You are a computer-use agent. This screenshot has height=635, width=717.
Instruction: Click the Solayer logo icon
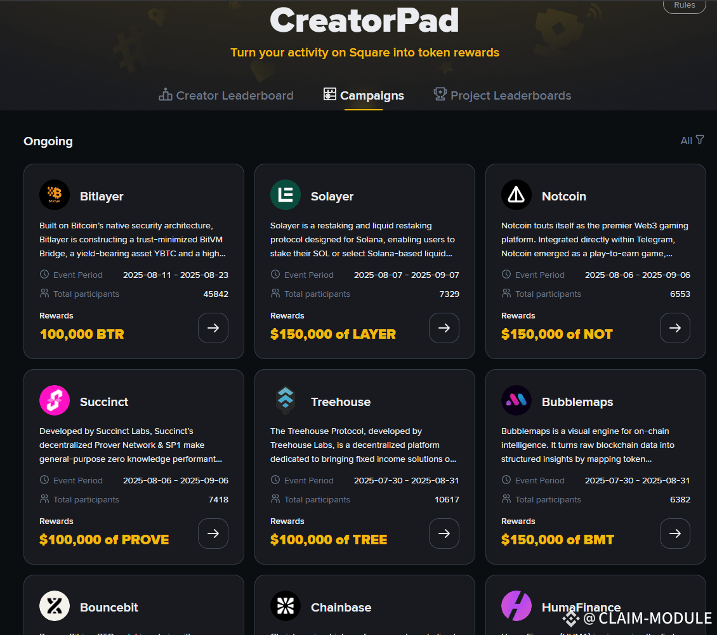tap(286, 195)
